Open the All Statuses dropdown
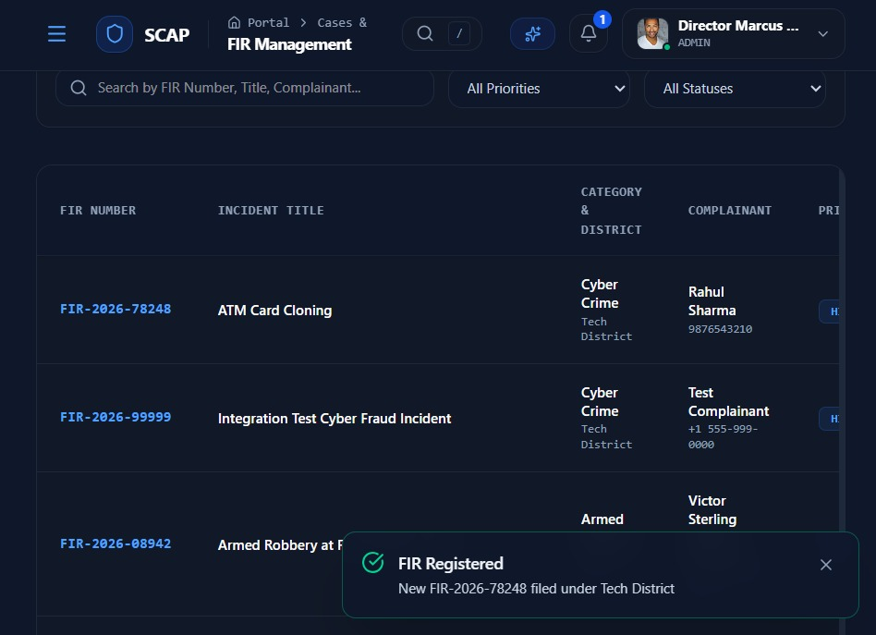876x635 pixels. pyautogui.click(x=735, y=89)
